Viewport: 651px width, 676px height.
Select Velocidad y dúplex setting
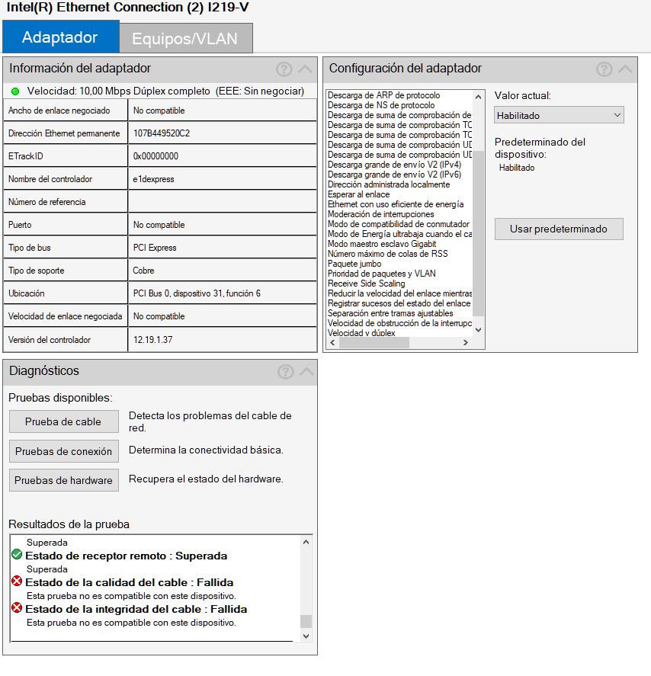pyautogui.click(x=361, y=333)
